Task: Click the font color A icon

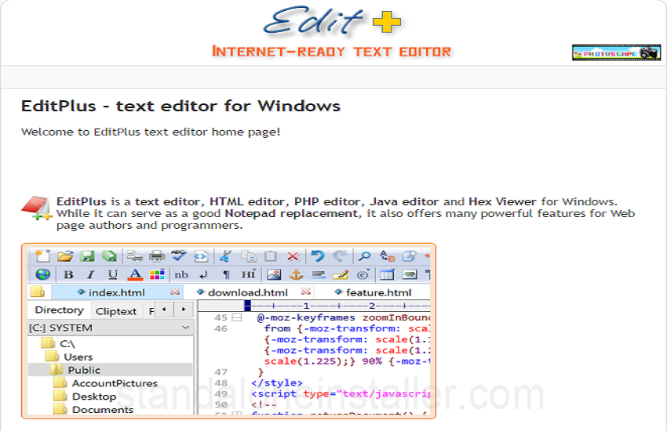Action: [135, 275]
